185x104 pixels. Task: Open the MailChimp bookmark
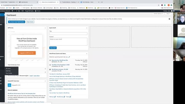tap(90, 8)
